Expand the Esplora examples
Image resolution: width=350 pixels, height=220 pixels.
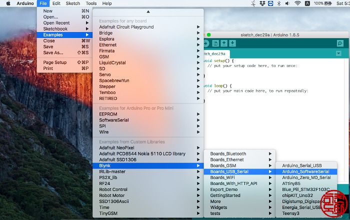tap(148, 39)
